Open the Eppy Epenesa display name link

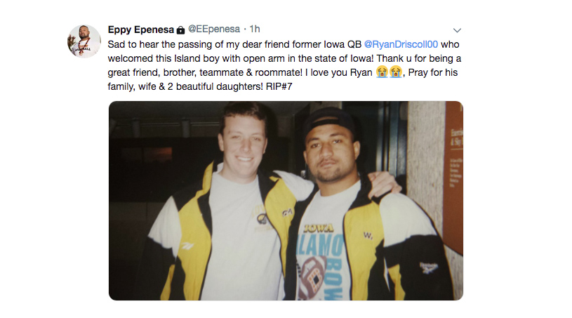pyautogui.click(x=140, y=29)
